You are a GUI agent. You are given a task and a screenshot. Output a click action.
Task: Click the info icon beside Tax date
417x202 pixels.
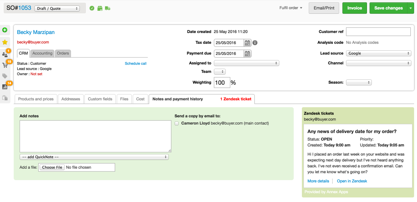point(255,43)
